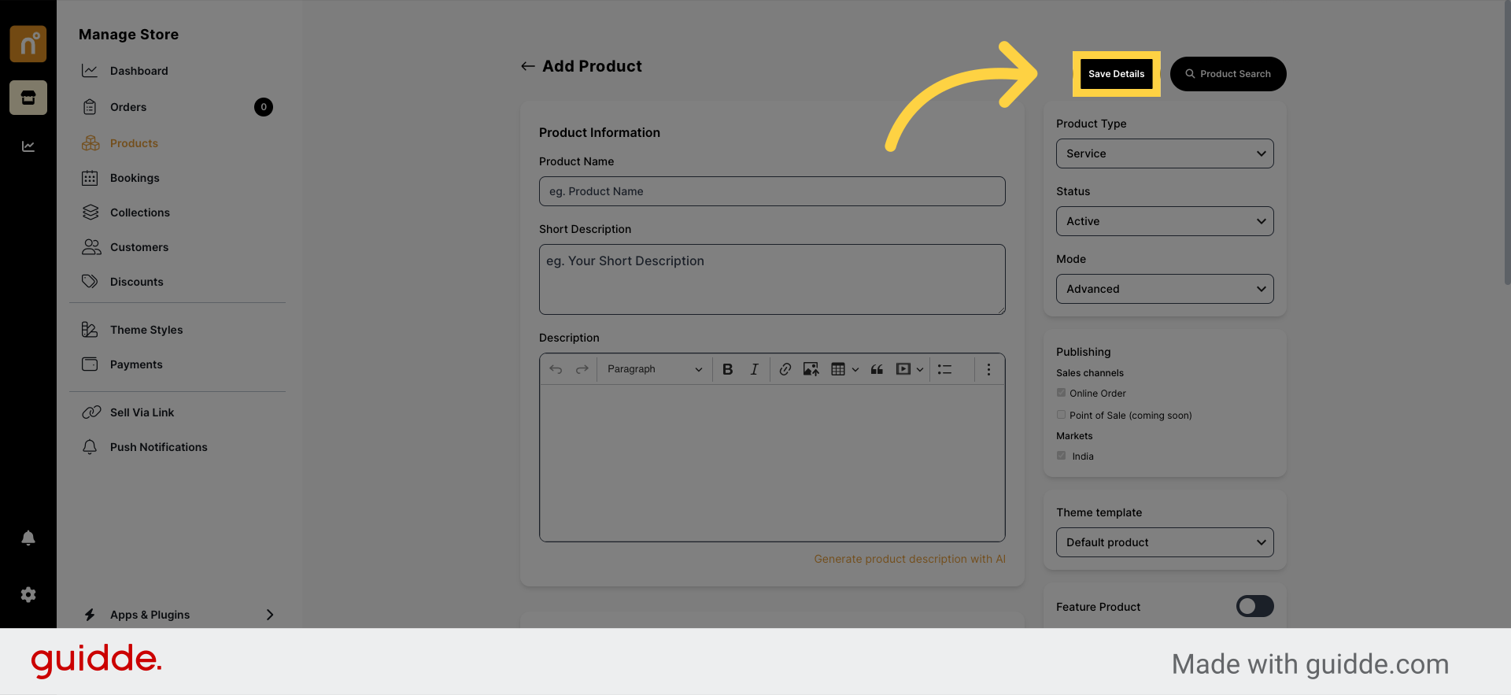Screen dimensions: 1511x695
Task: Open Theme template dropdown
Action: [x=1165, y=542]
